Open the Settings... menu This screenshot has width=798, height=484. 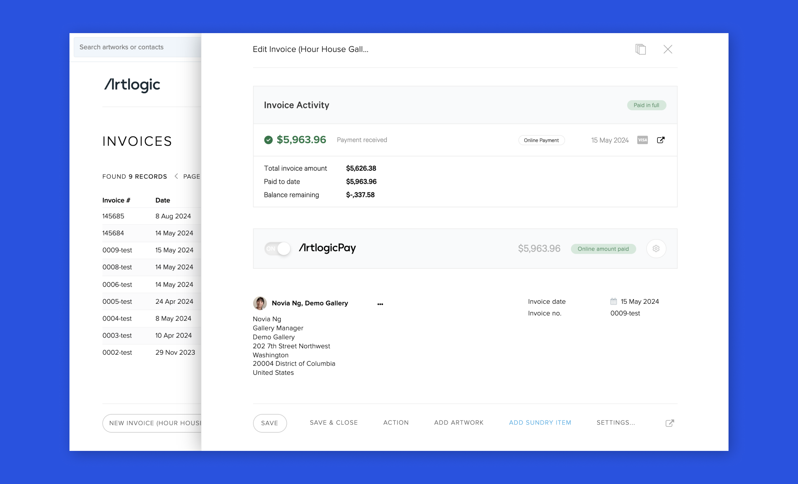click(x=616, y=423)
